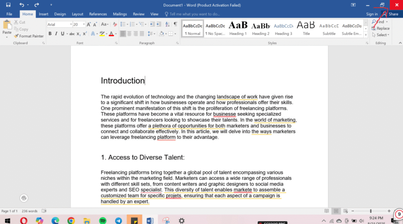Click the Save icon in Quick Access Toolbar
This screenshot has width=403, height=224.
click(x=8, y=5)
